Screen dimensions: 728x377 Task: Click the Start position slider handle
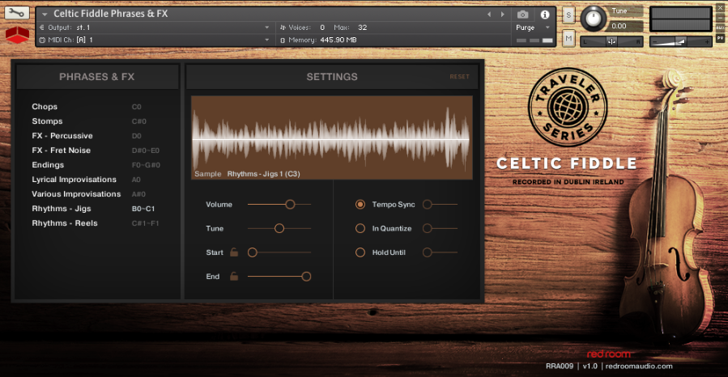click(x=252, y=252)
